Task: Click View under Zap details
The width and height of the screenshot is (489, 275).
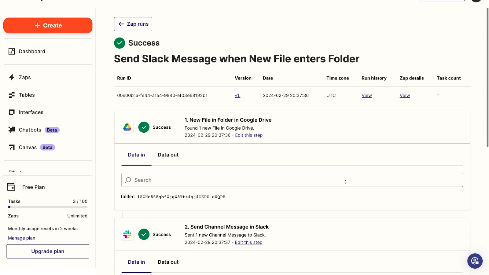Action: click(x=405, y=95)
